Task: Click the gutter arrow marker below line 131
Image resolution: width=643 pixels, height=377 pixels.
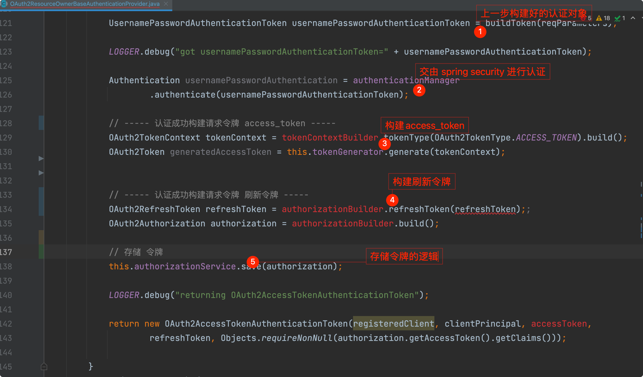Action: point(41,173)
